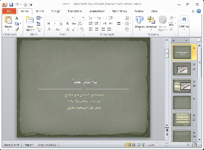204x150 pixels.
Task: Open the Shape Fill dropdown
Action: [175, 18]
